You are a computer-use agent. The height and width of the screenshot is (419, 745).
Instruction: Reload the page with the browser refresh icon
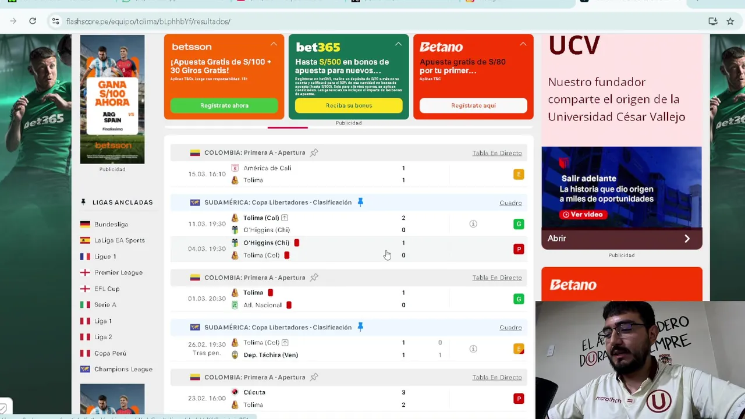coord(33,21)
